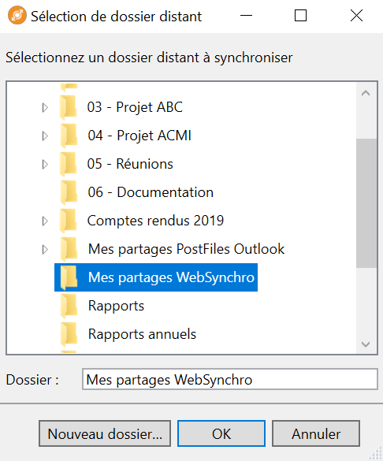Click inside the Dossier text field
Viewport: 383px width, 461px height.
click(x=230, y=379)
